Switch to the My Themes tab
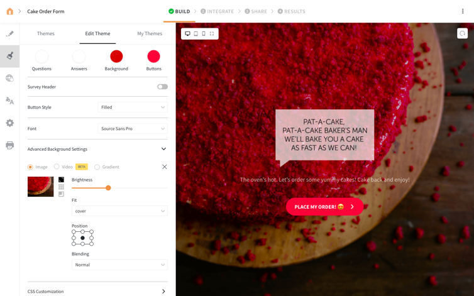The height and width of the screenshot is (296, 474). coord(150,33)
